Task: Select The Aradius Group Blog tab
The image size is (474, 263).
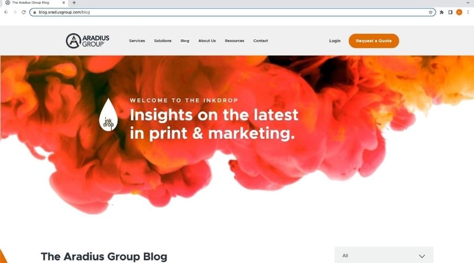Action: pyautogui.click(x=34, y=3)
